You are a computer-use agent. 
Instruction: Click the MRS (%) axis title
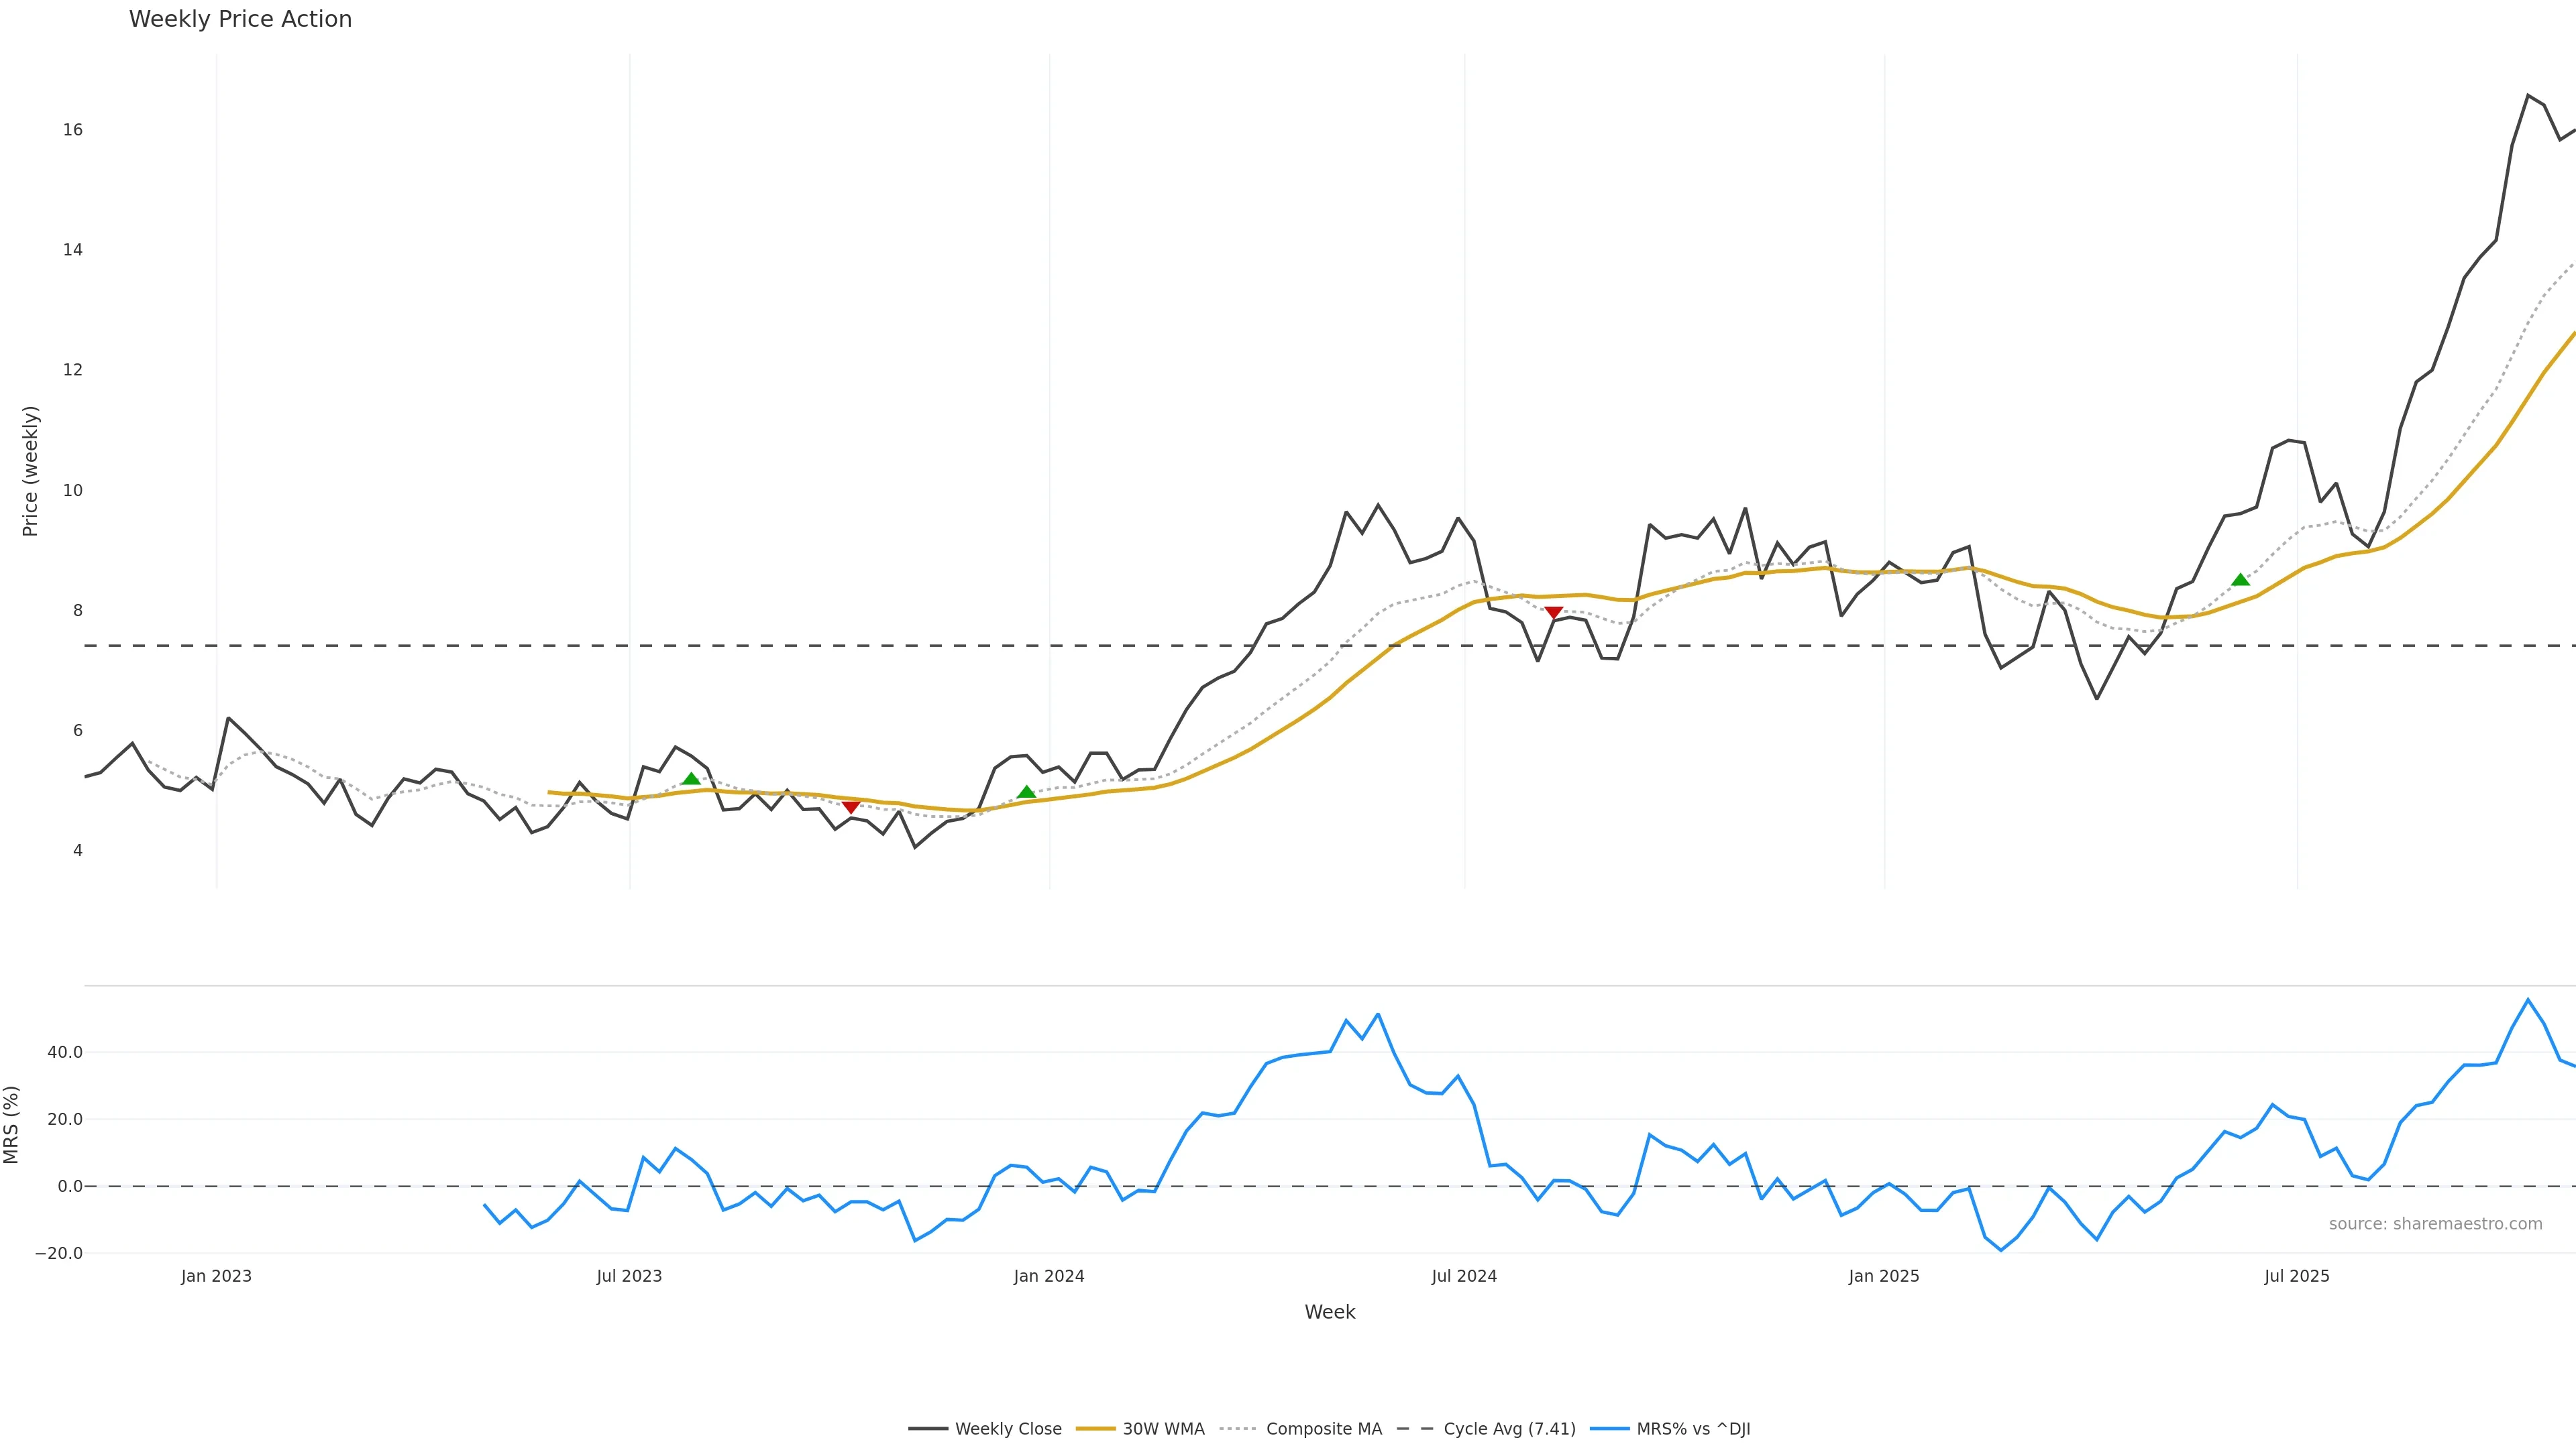tap(12, 1124)
